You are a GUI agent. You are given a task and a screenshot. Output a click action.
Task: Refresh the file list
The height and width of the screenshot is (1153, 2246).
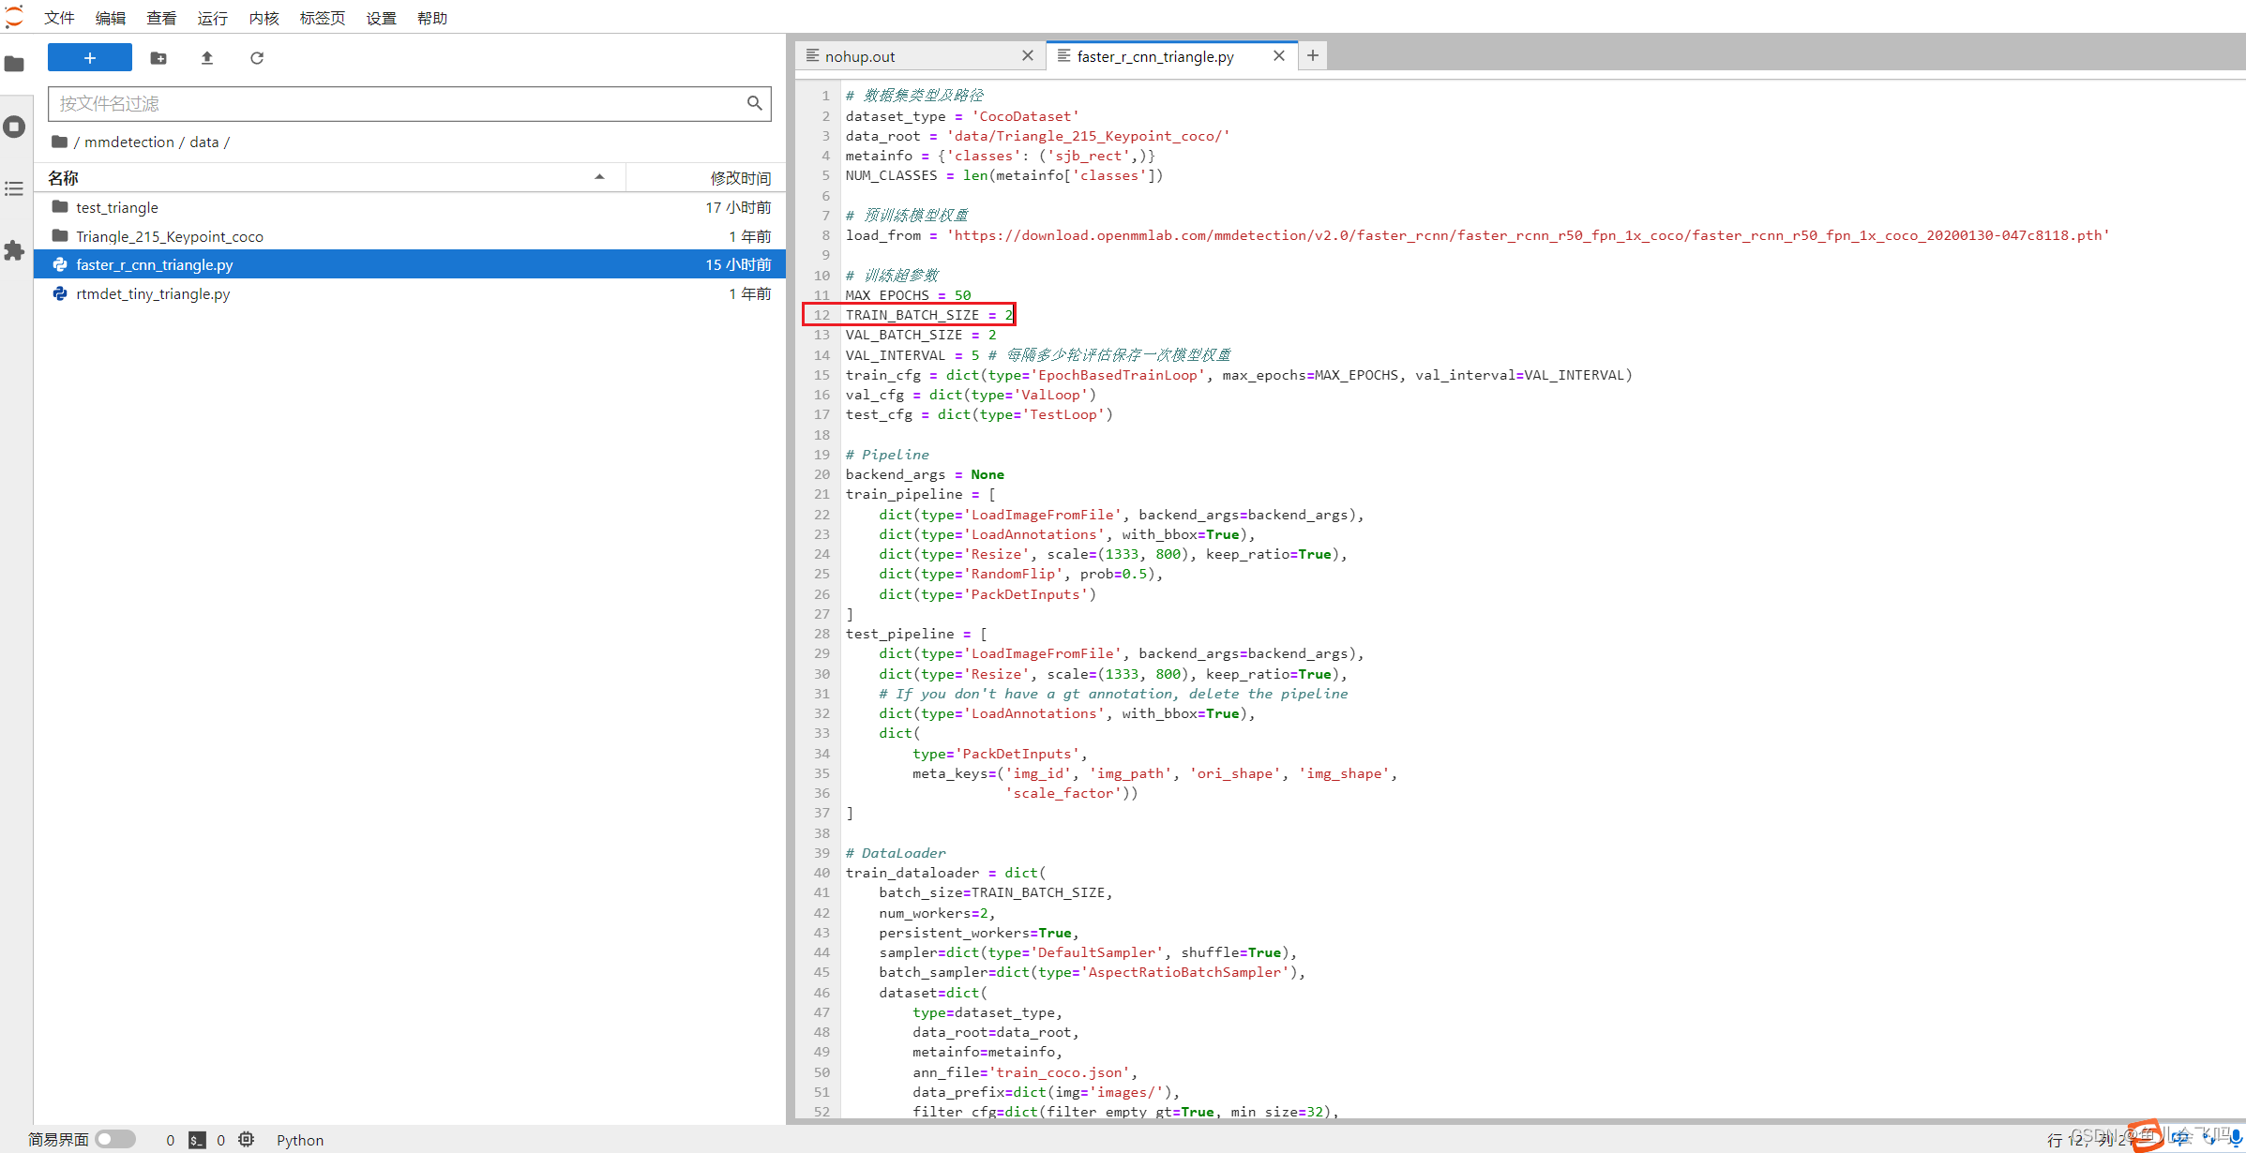point(257,58)
